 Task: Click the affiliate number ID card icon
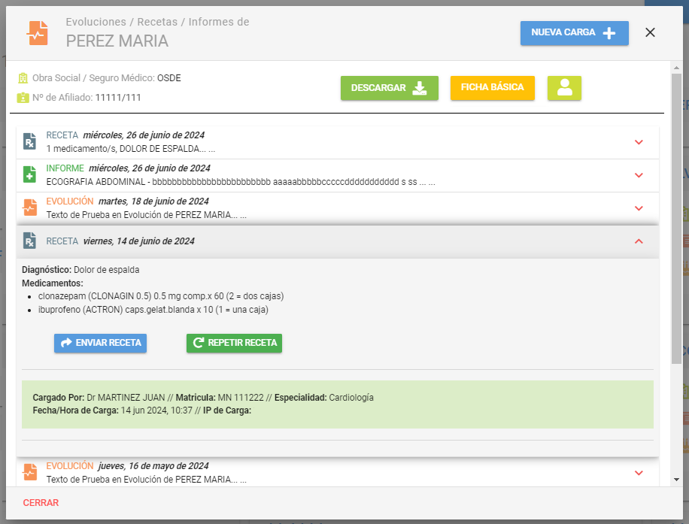point(23,98)
